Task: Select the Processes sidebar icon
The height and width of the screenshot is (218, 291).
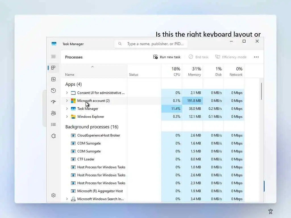Action: tap(53, 68)
